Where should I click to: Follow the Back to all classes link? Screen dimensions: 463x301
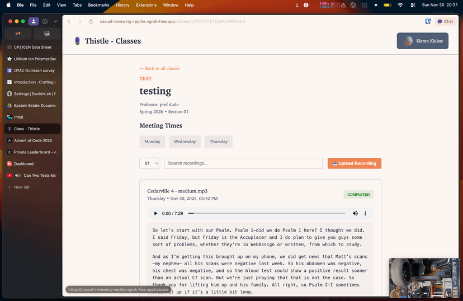159,68
